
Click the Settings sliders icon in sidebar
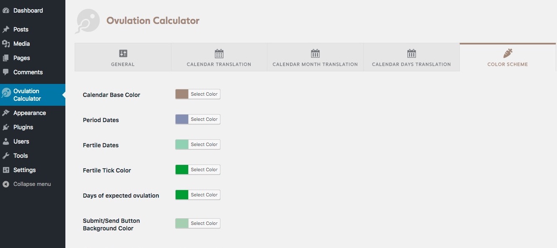(6, 170)
